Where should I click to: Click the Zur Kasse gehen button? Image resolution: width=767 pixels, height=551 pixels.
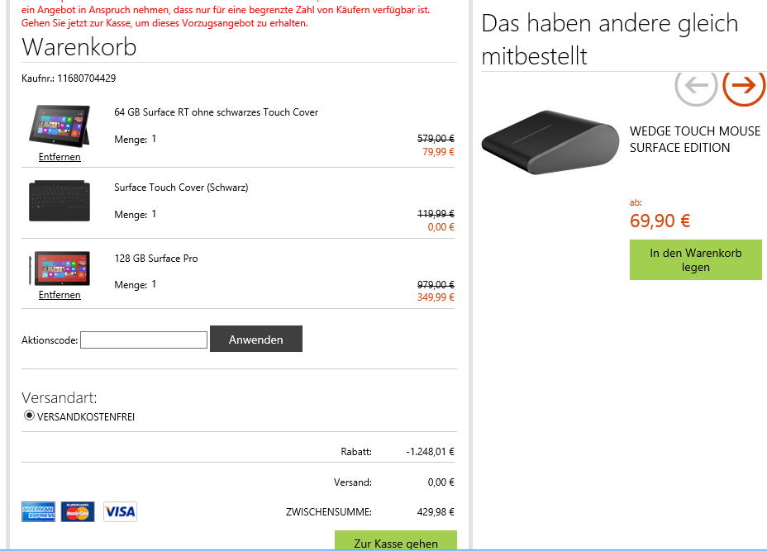click(x=396, y=541)
